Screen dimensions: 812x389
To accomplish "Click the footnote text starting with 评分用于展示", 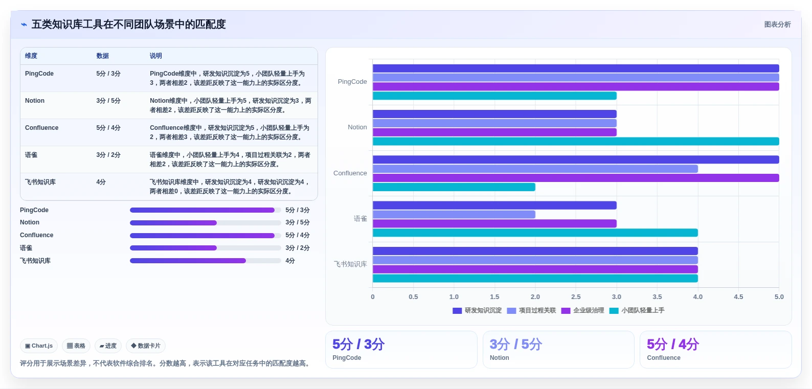I will point(166,363).
